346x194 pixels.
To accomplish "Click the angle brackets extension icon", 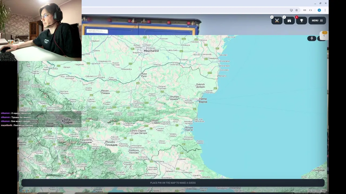I will (x=311, y=10).
